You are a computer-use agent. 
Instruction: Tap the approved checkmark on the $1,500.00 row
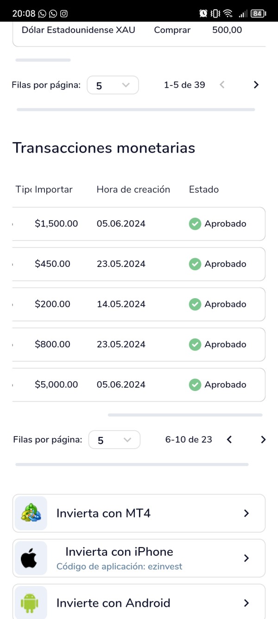pos(195,224)
